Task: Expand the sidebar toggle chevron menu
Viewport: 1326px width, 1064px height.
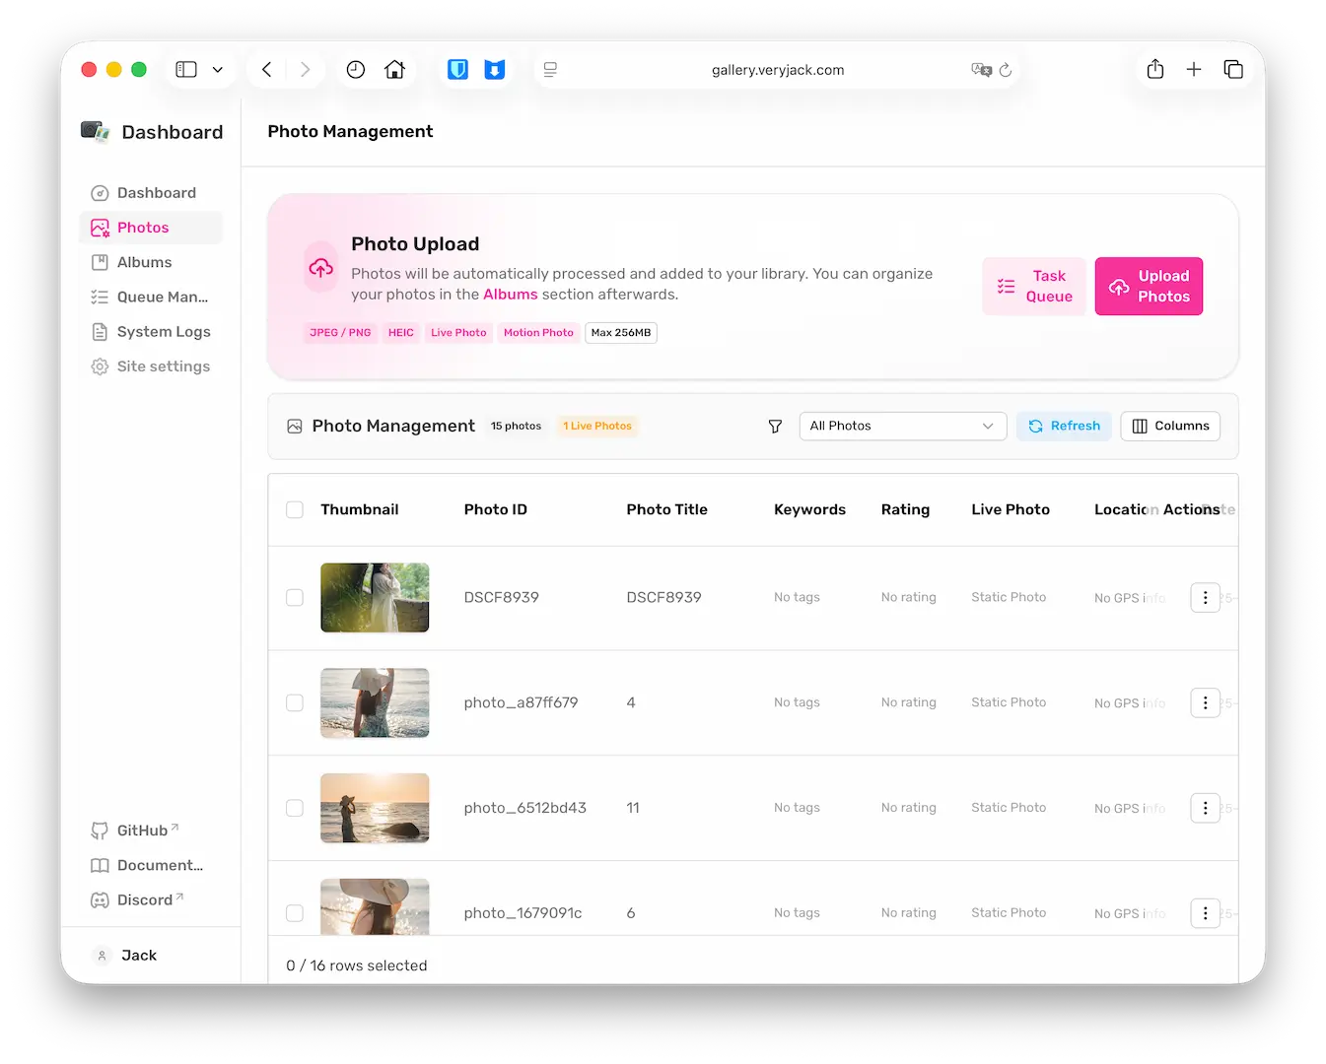Action: point(218,70)
